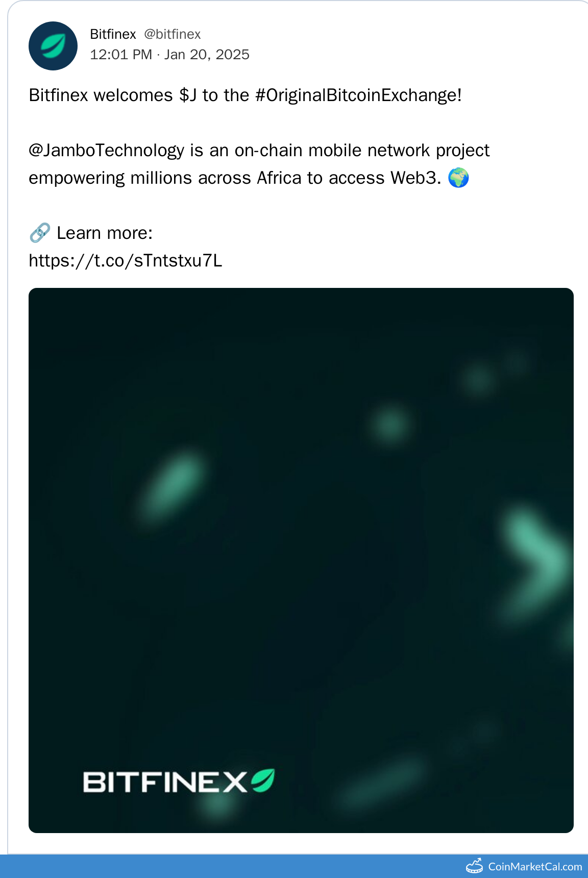Open the CoinMarketCal.com watermark text
This screenshot has width=588, height=878.
(535, 867)
